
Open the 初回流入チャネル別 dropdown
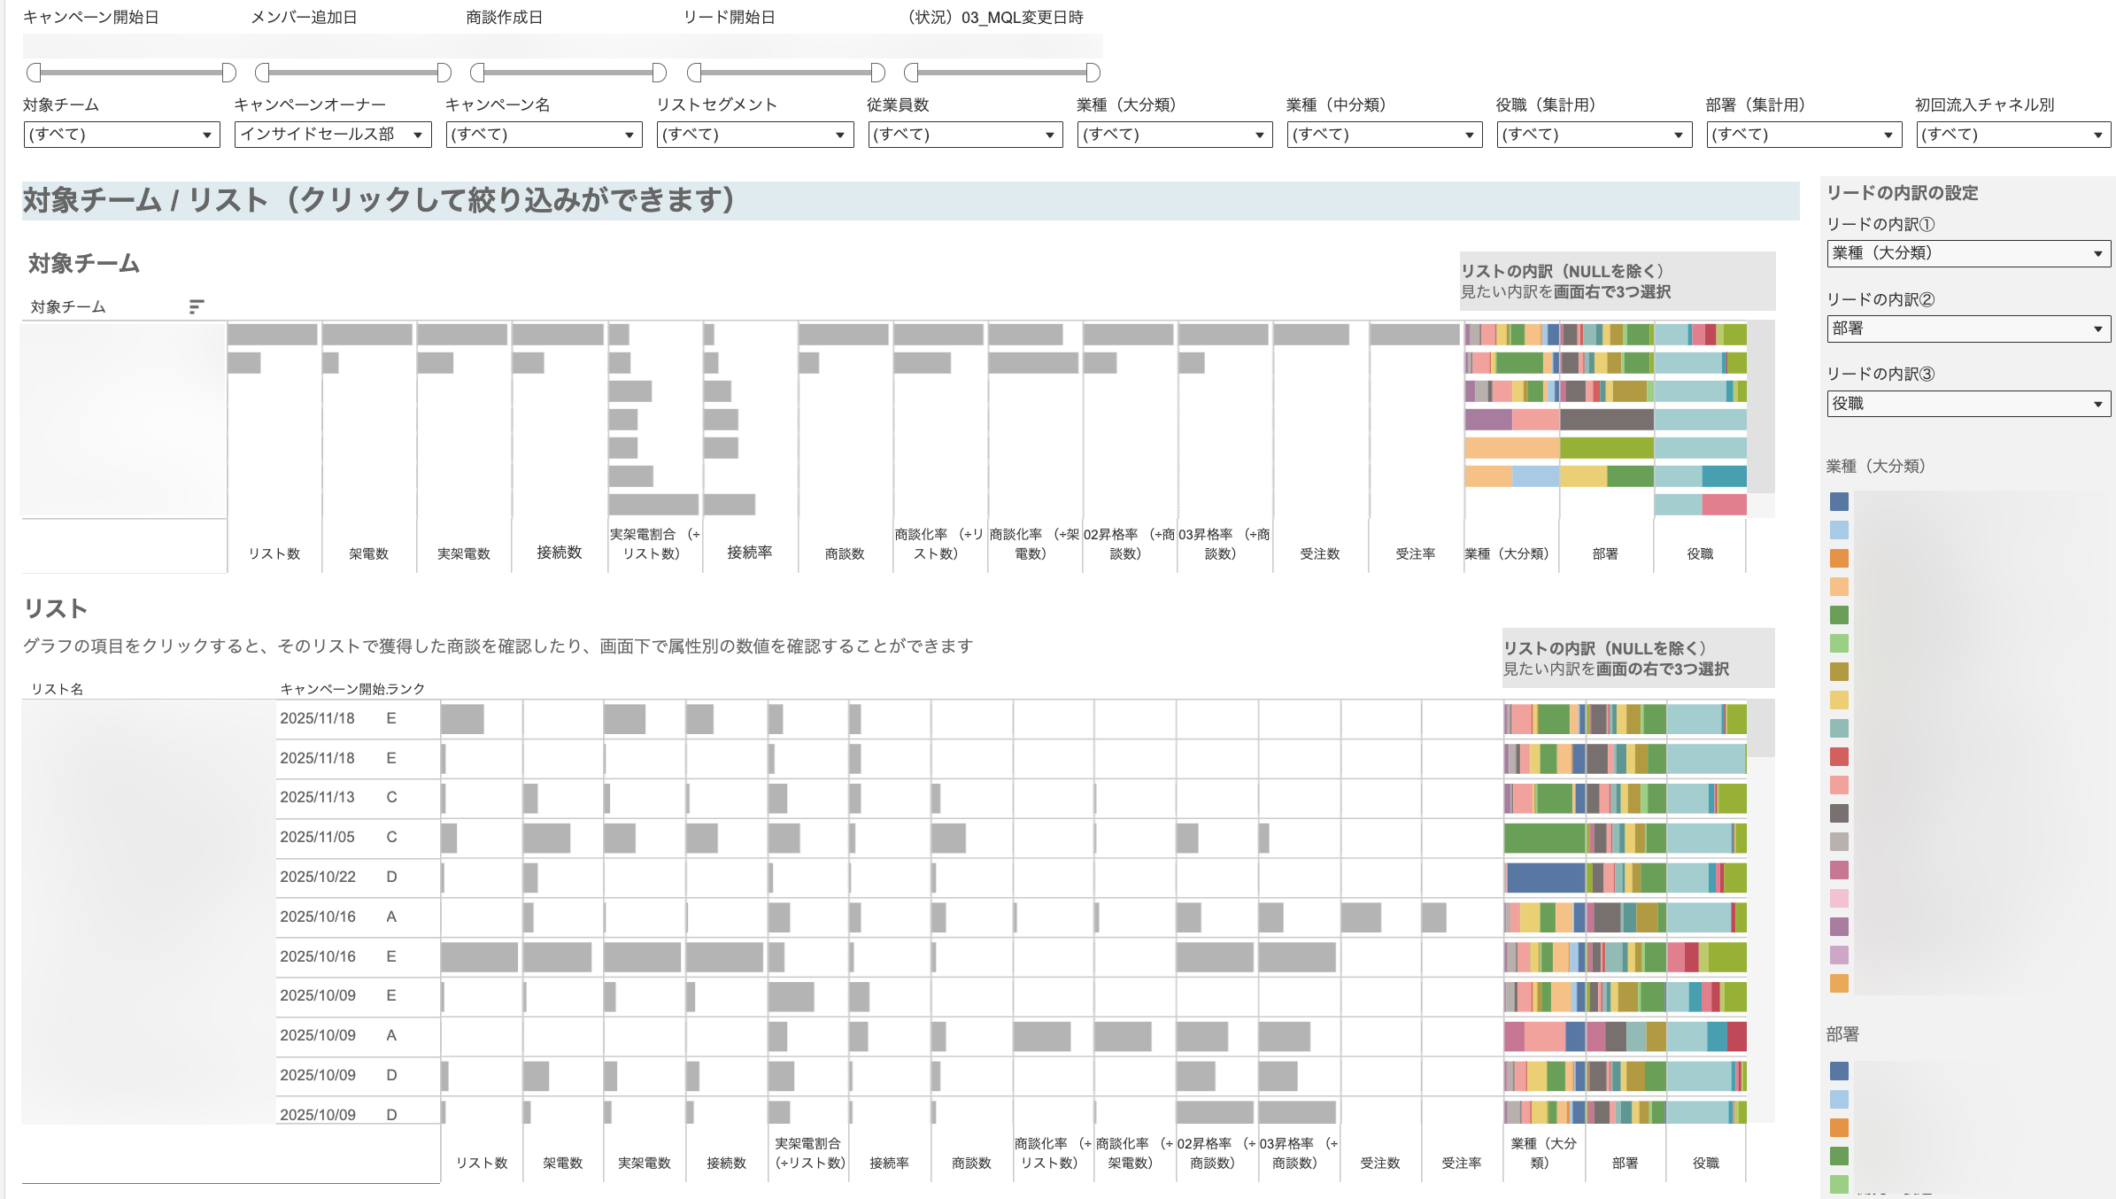(x=2012, y=135)
